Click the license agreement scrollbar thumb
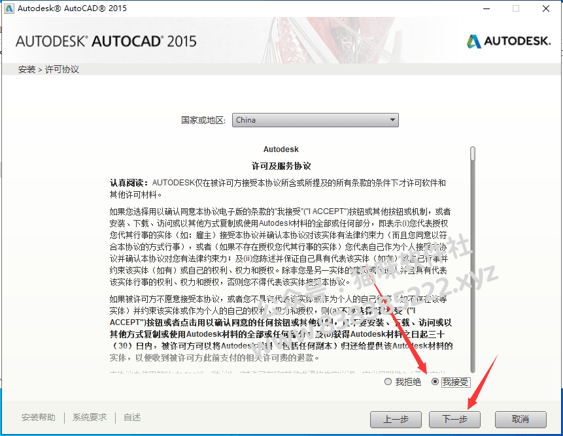The height and width of the screenshot is (436, 563). [x=473, y=153]
